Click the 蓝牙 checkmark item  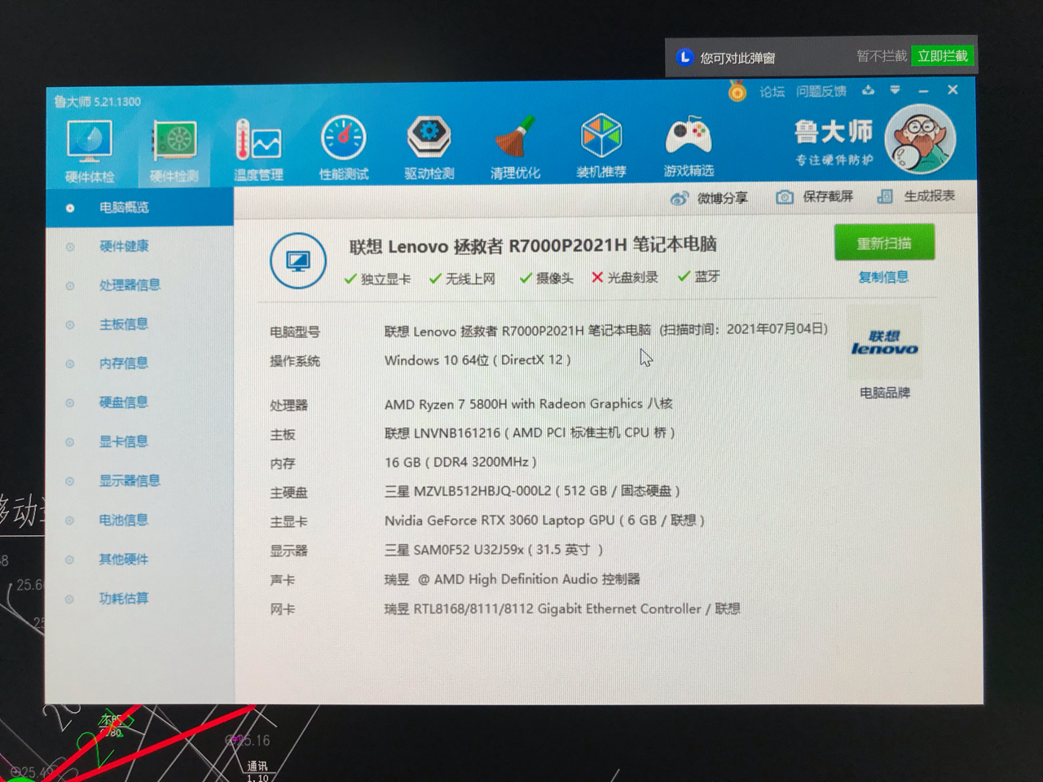699,276
